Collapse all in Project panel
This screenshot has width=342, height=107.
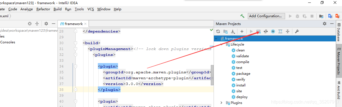[x=37, y=24]
